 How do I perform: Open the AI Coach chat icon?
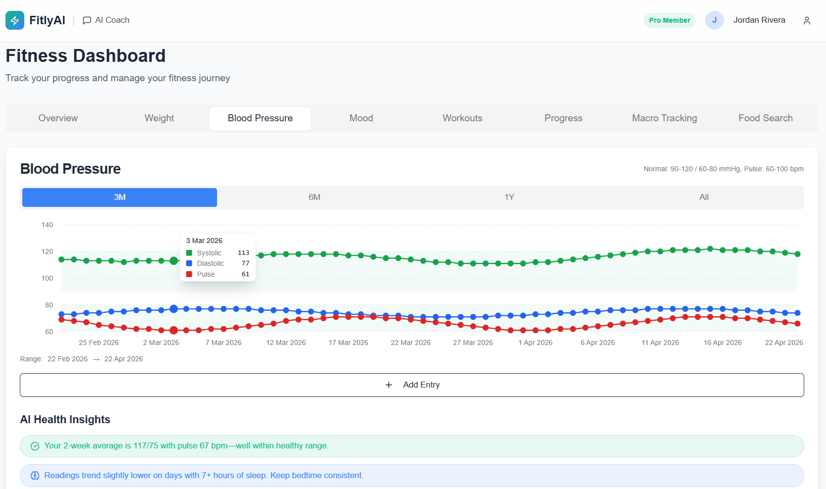[x=87, y=20]
